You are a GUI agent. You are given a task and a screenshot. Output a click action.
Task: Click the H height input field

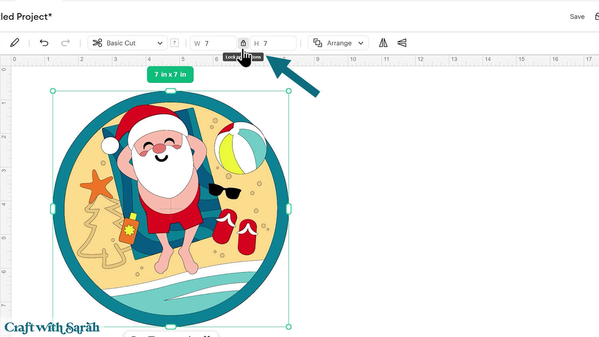click(273, 43)
